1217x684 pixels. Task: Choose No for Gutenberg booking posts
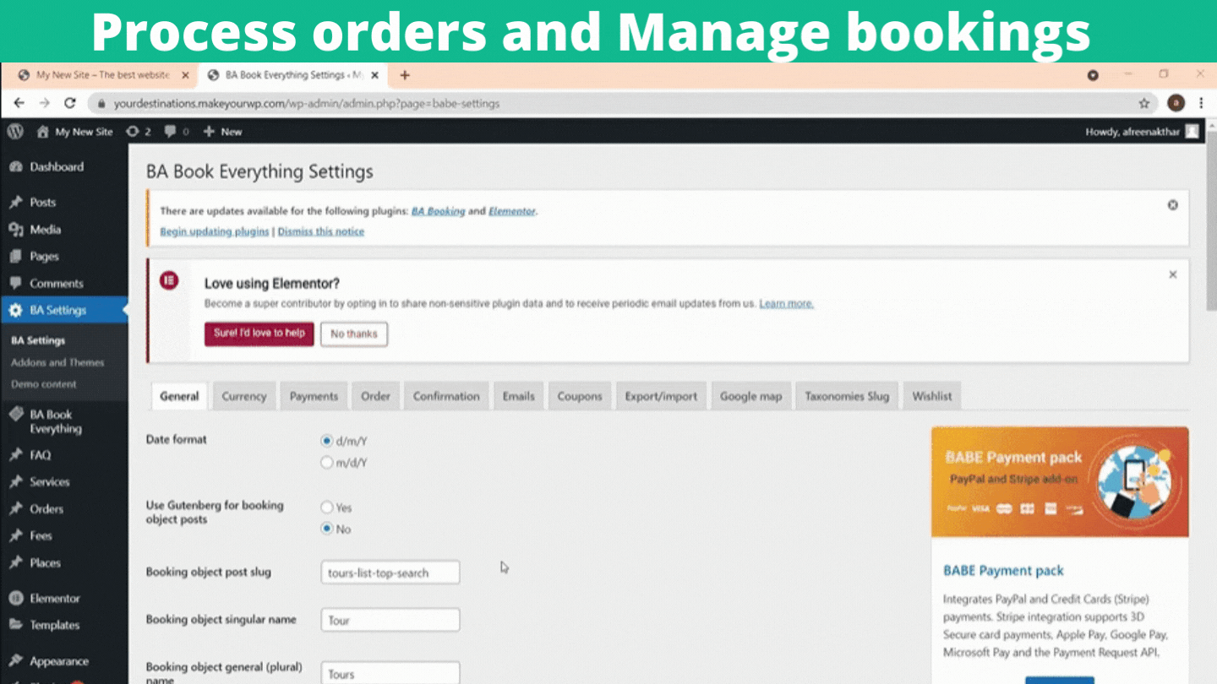327,529
